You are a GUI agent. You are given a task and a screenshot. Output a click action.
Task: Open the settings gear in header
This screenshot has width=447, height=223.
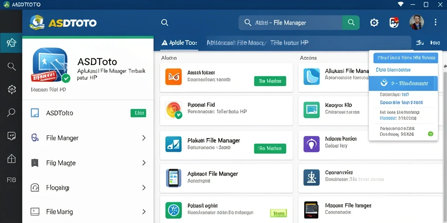point(374,23)
